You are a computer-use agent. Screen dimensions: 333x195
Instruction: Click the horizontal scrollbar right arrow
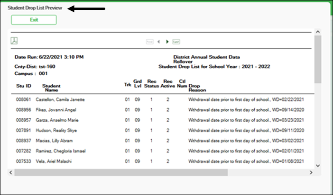pyautogui.click(x=311, y=172)
